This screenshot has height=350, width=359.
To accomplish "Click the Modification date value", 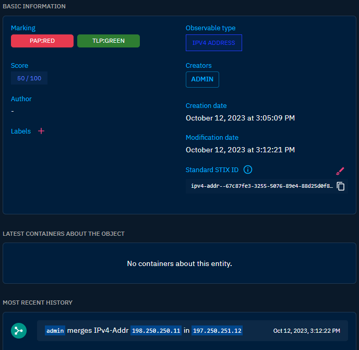I will (240, 150).
